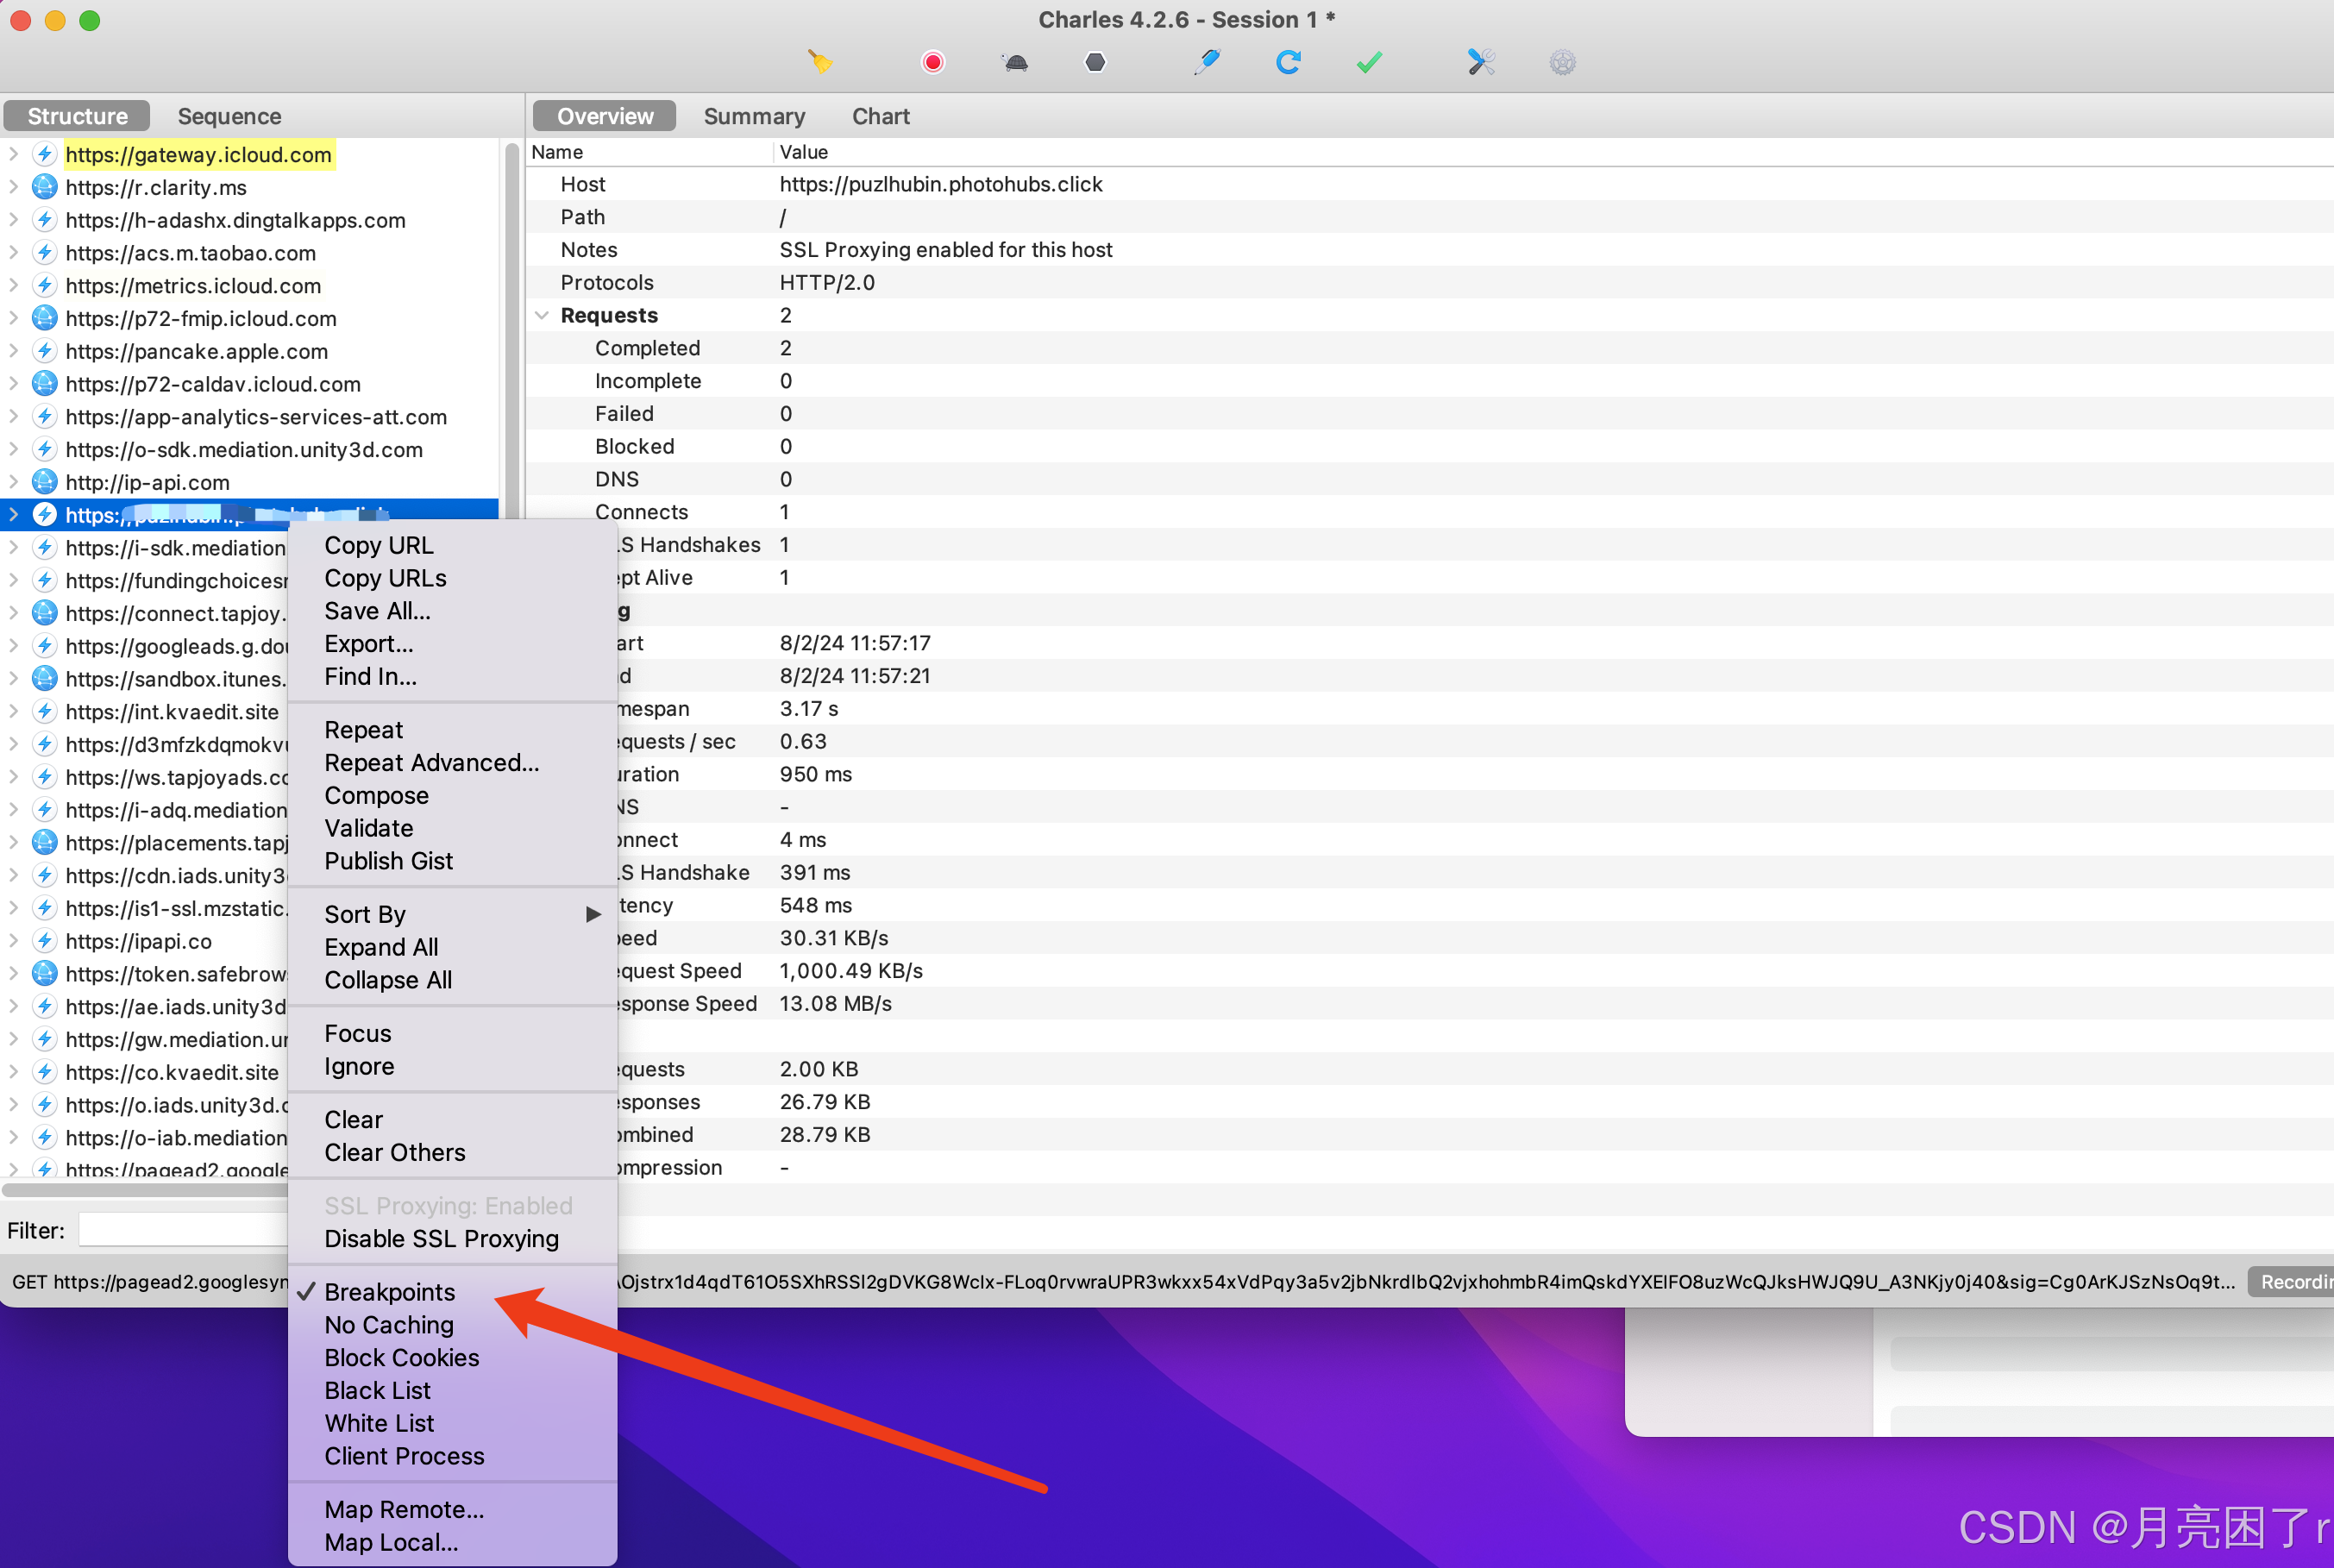
Task: Click the globe icon for p72-fmip.icloud.com
Action: pyautogui.click(x=44, y=318)
